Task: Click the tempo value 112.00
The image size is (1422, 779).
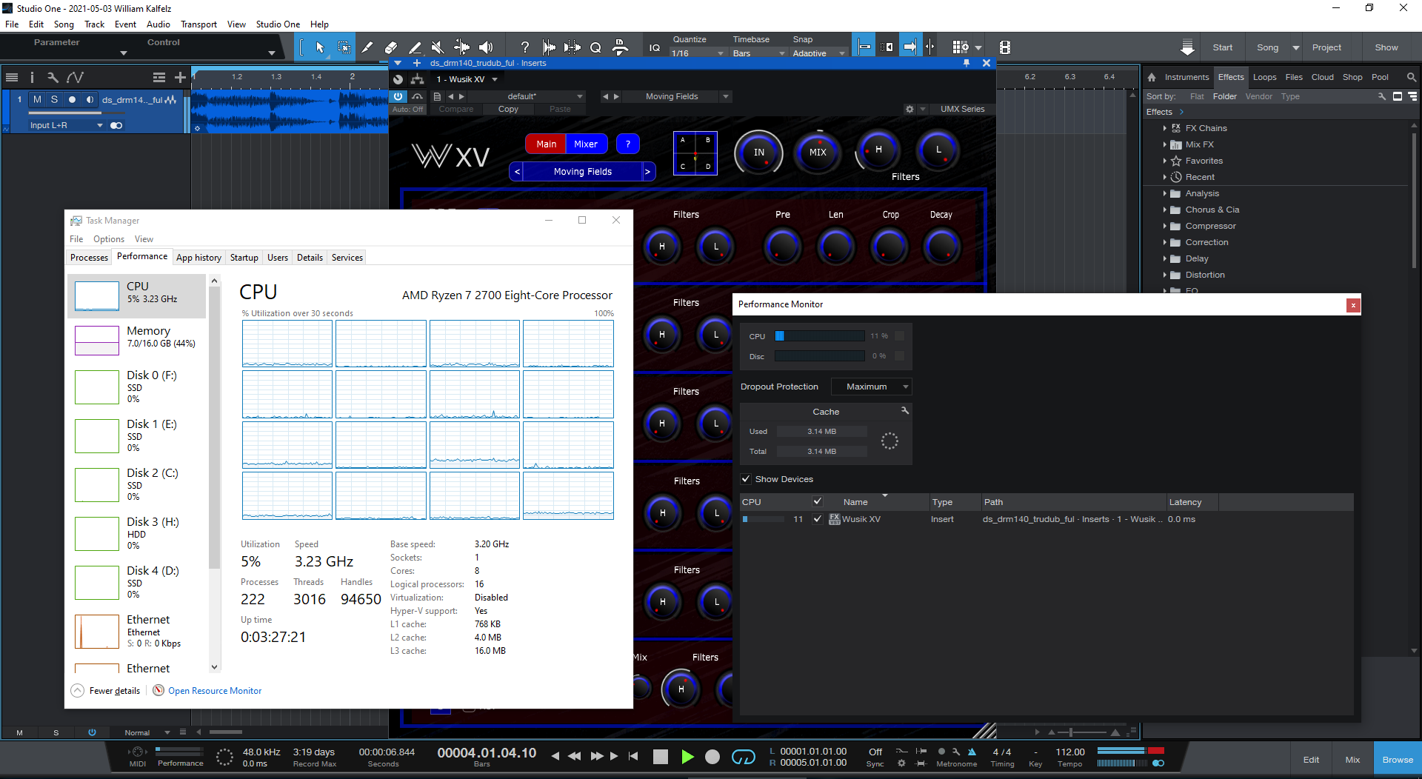Action: pos(1070,752)
